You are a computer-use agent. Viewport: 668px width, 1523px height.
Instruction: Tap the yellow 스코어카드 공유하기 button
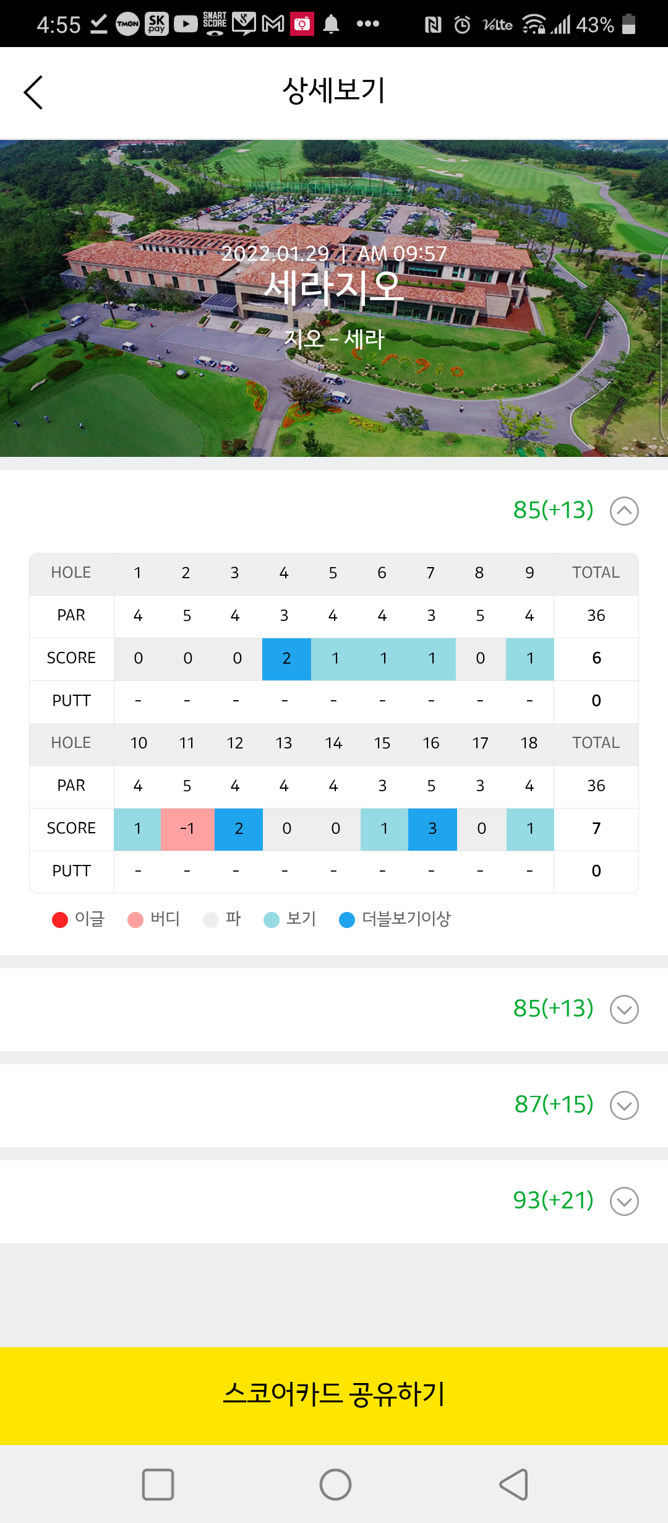click(x=334, y=1395)
